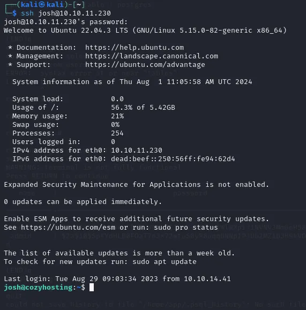Viewport: 306px width, 310px height.
Task: Select the disk usage 56.3% of 5.42GB
Action: click(x=143, y=108)
